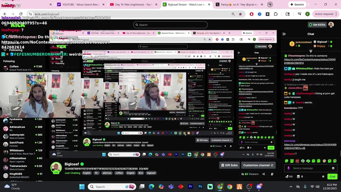Send the monkey face quick emote
This screenshot has width=341, height=192.
pos(324,161)
